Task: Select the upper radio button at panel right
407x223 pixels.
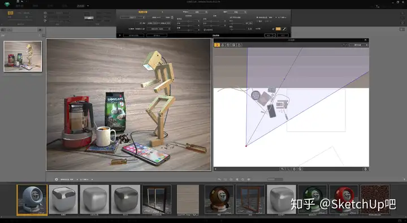Action: [257, 18]
